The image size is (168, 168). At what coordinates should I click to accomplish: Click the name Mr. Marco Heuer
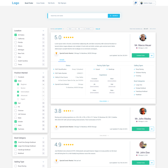[x=143, y=45]
